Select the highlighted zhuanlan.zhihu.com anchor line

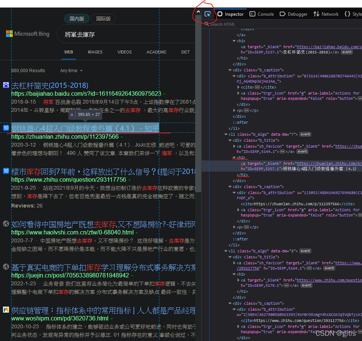[x=282, y=166]
